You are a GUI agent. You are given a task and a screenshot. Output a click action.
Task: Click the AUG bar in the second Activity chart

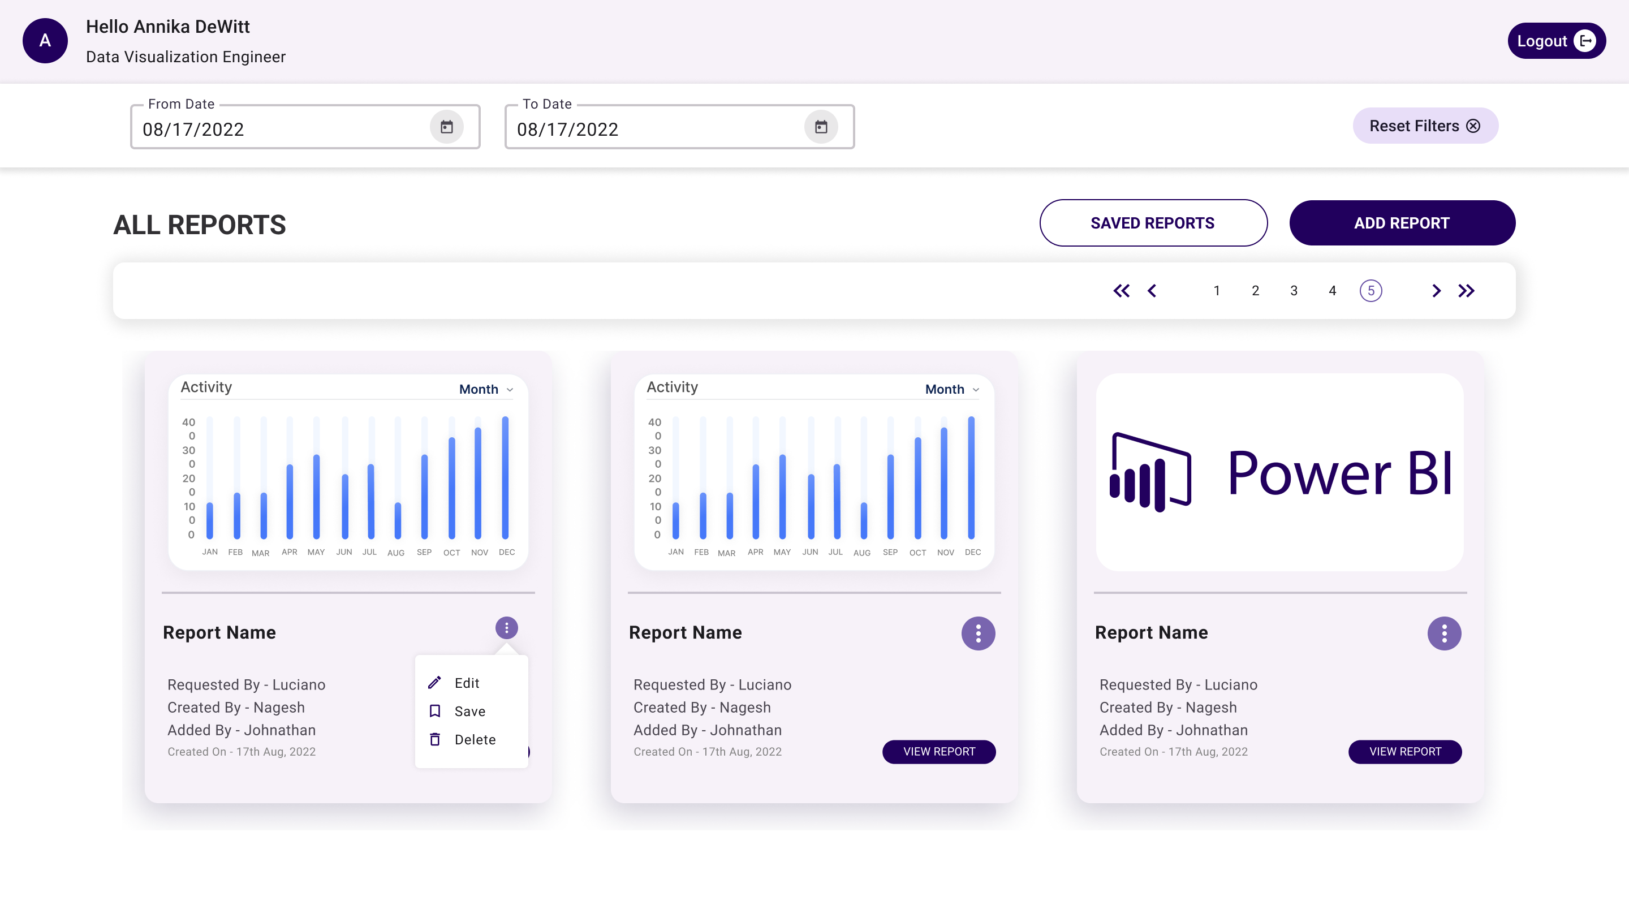click(864, 520)
